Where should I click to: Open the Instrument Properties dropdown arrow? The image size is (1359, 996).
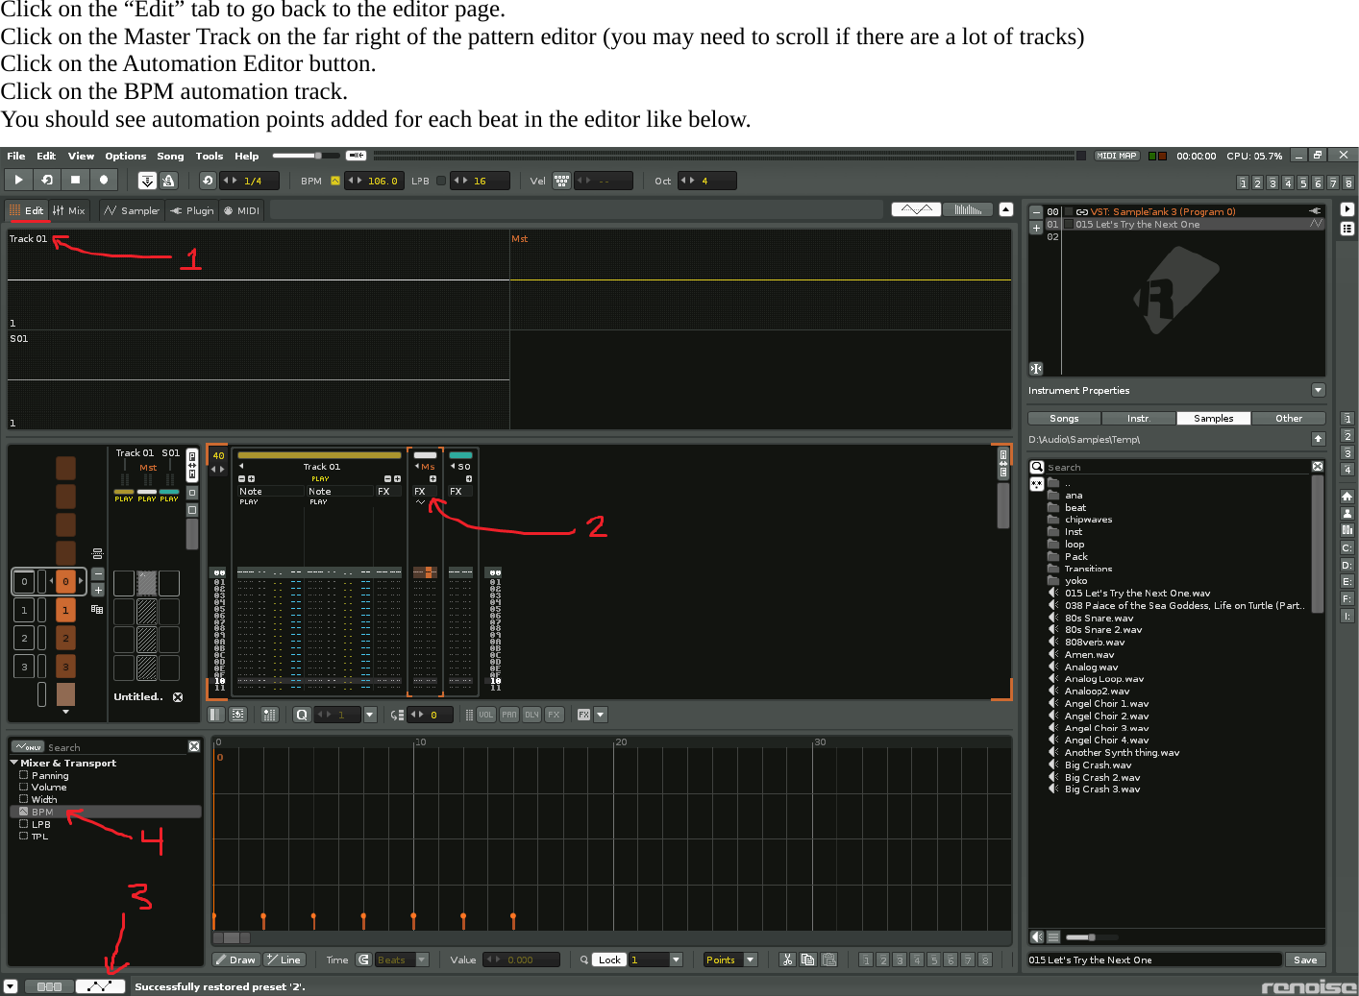pyautogui.click(x=1318, y=390)
